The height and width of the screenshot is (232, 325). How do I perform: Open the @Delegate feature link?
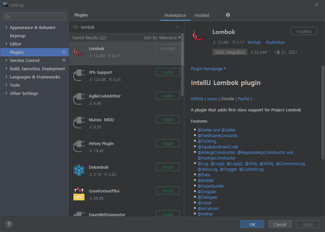tap(207, 197)
